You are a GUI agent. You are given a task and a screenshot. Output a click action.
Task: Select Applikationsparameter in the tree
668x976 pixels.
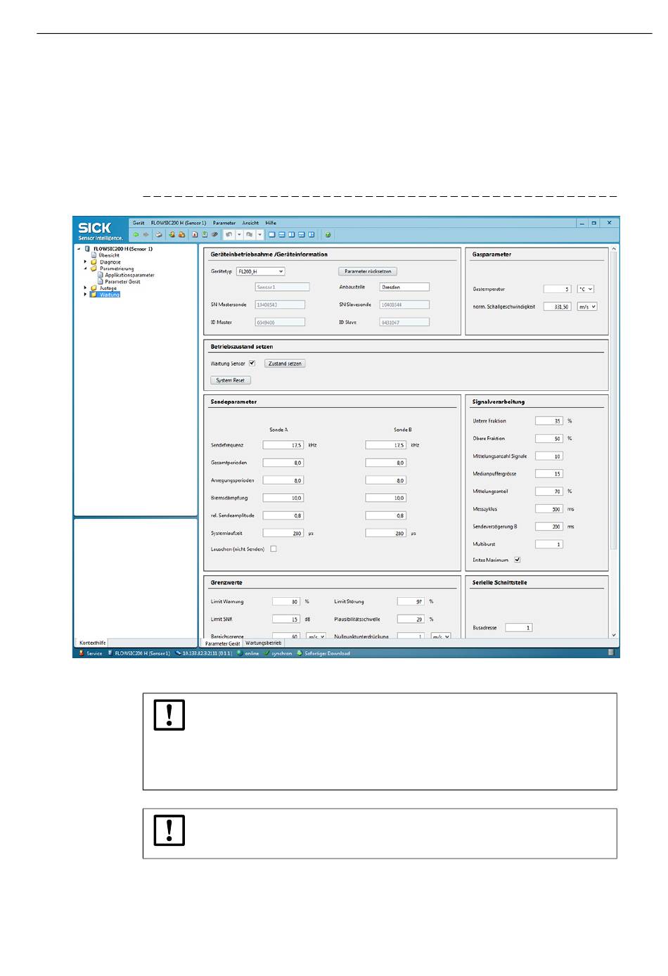[130, 275]
